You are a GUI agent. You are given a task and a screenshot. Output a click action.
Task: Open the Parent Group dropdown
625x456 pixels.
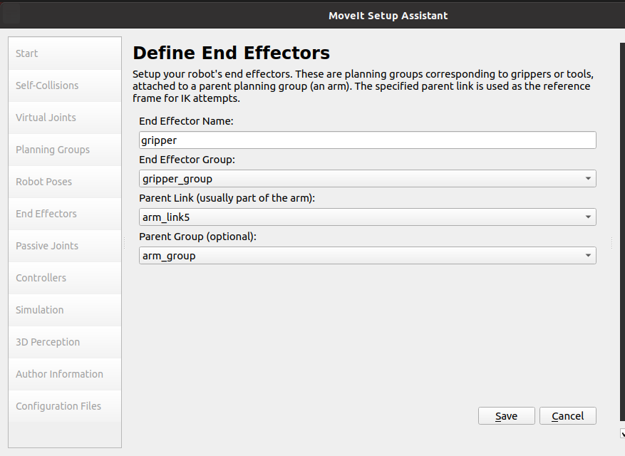coord(368,256)
